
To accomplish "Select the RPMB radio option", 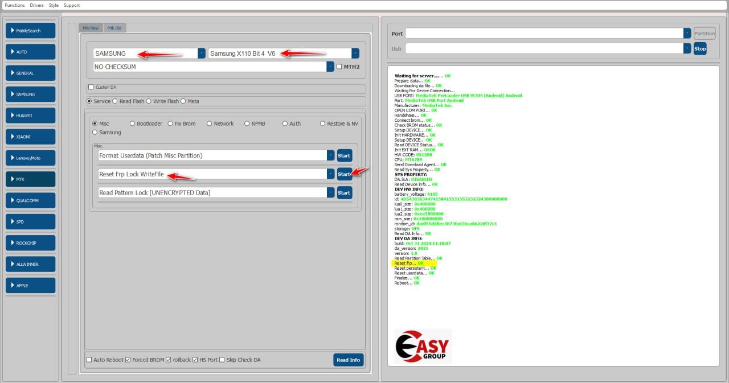I will (247, 123).
